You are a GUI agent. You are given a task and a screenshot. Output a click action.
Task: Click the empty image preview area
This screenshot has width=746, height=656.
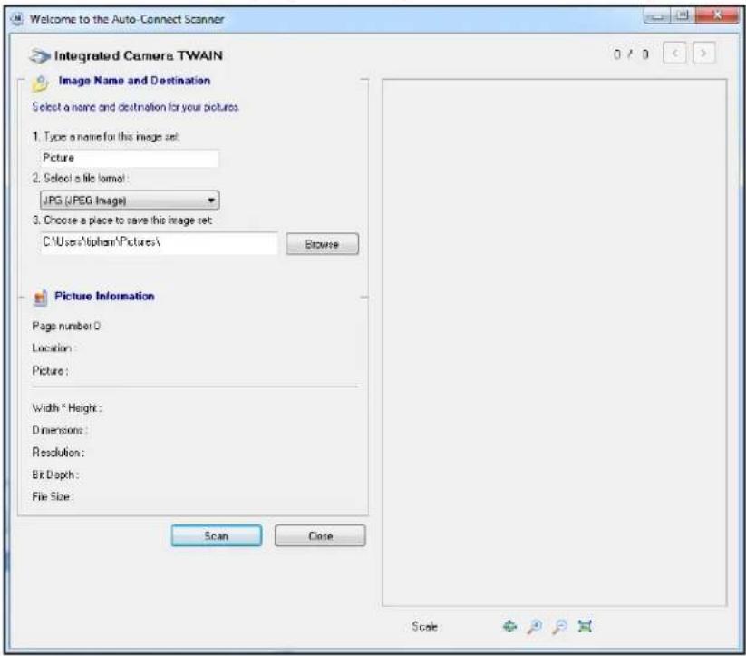tap(554, 343)
